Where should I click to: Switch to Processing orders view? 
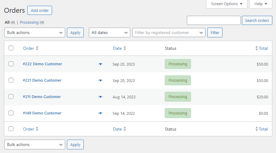(x=29, y=22)
